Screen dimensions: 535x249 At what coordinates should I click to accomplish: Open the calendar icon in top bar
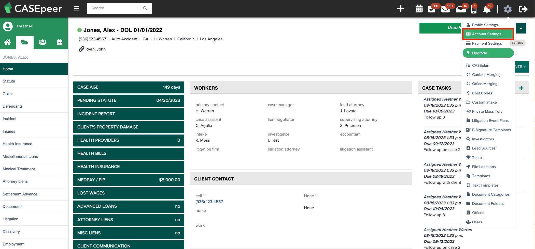coord(419,9)
